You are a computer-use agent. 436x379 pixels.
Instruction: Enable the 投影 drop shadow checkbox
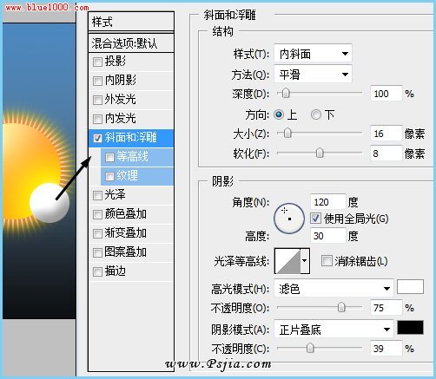pos(97,62)
